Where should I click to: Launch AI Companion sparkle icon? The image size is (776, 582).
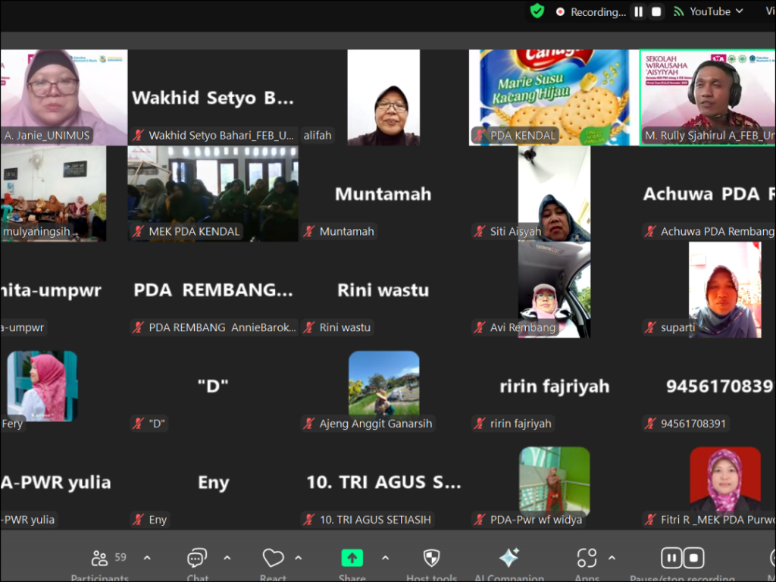pos(508,559)
